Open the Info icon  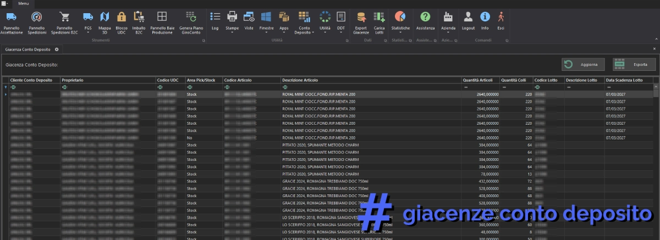[485, 17]
